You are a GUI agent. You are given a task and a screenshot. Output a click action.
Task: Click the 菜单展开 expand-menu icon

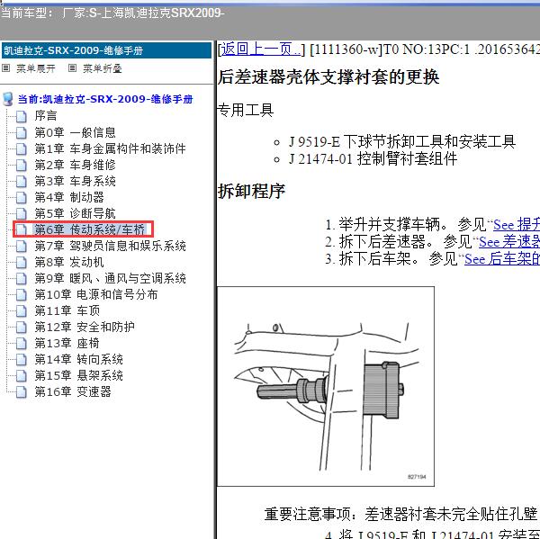tap(6, 68)
